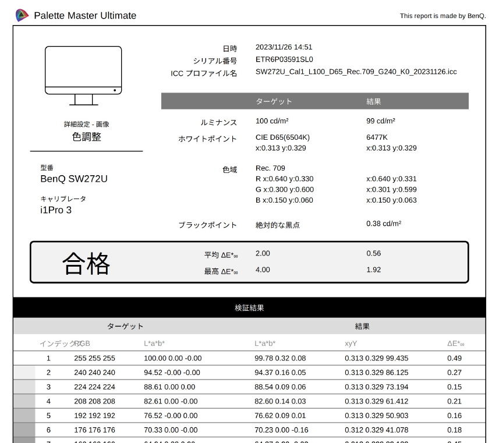The image size is (499, 443).
Task: Click the "ホワイトポイント" row label
Action: tap(207, 139)
